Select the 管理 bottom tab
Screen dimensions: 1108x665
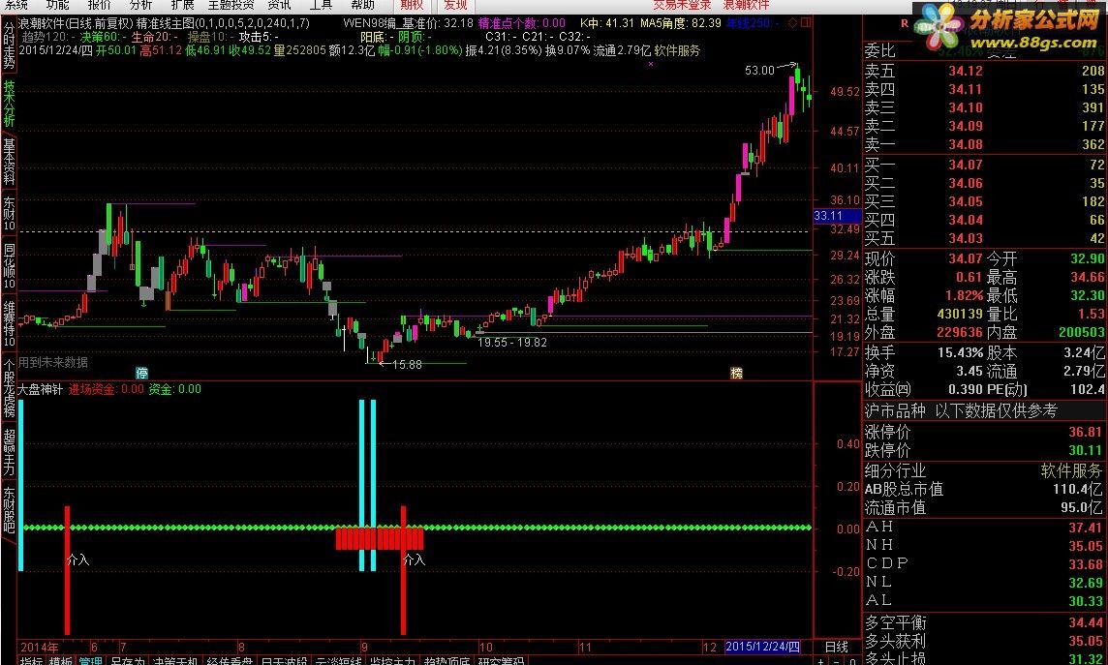click(90, 661)
